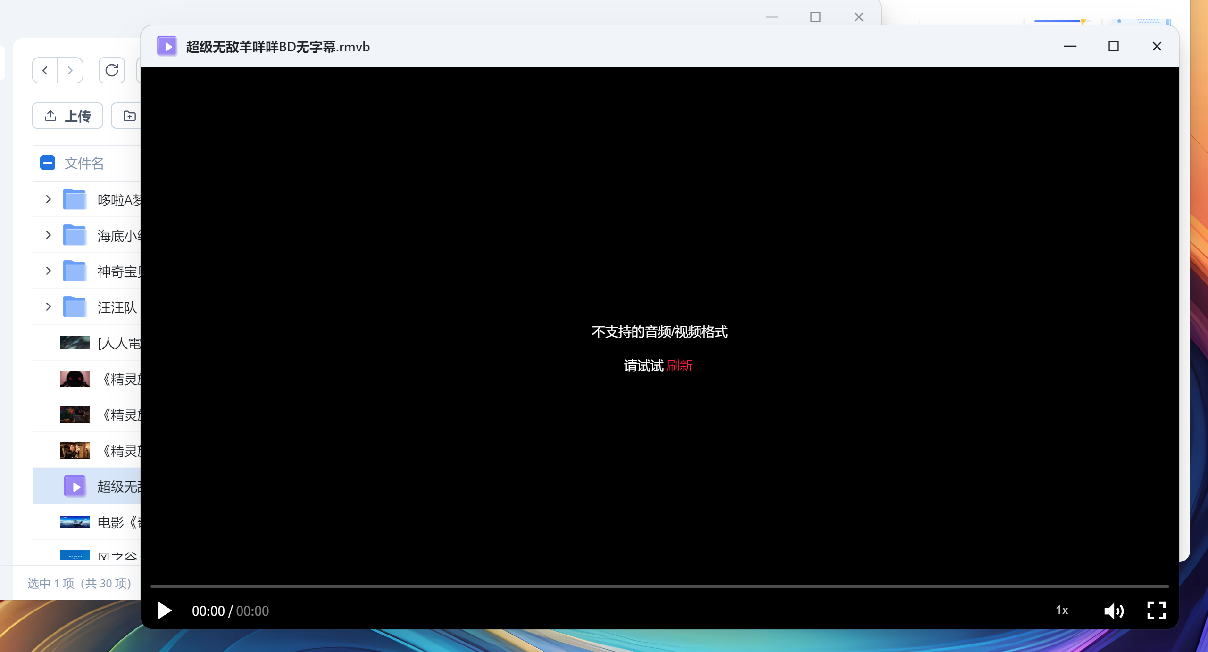This screenshot has width=1208, height=652.
Task: Mute the video volume speaker icon
Action: [1114, 611]
